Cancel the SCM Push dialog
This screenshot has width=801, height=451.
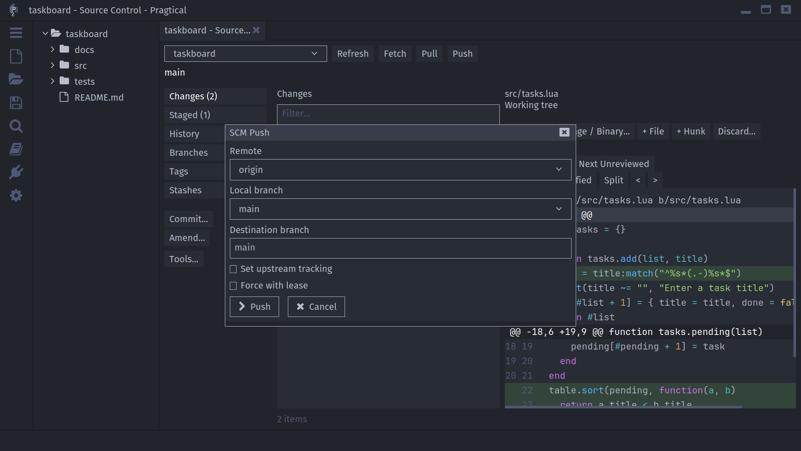click(x=316, y=307)
